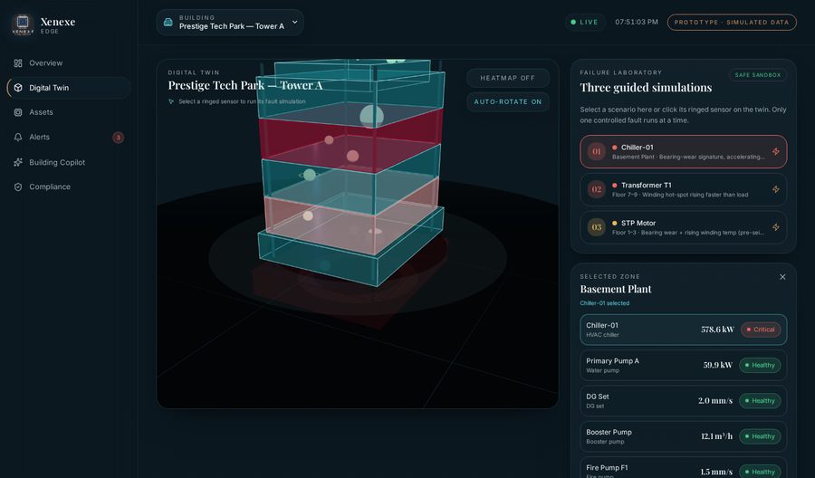Select the STP Motor simulation scenario

tap(684, 227)
